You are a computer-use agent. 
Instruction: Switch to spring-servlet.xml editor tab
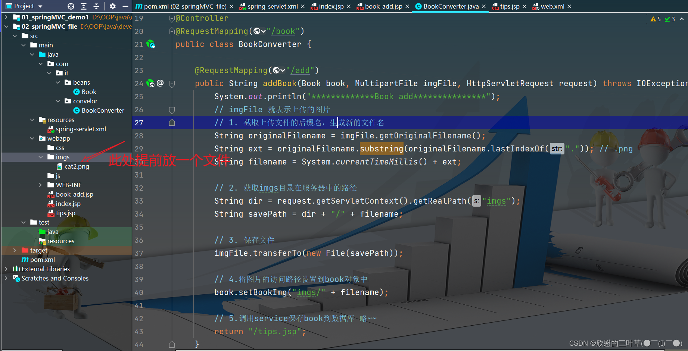273,6
